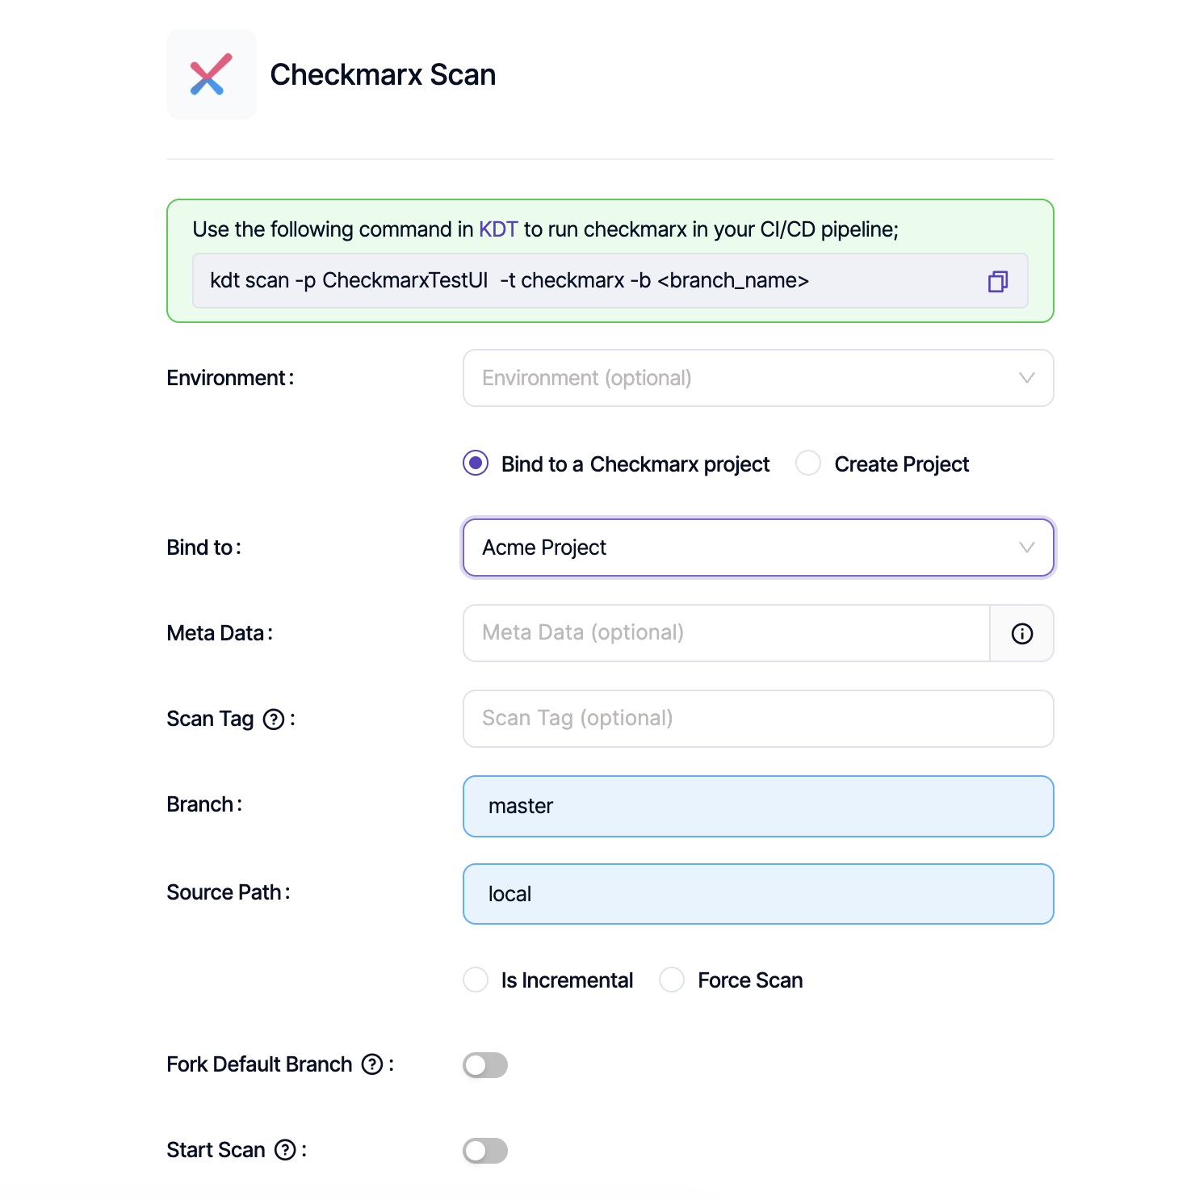Viewport: 1195px width, 1200px height.
Task: Copy the kdt scan command
Action: (x=998, y=281)
